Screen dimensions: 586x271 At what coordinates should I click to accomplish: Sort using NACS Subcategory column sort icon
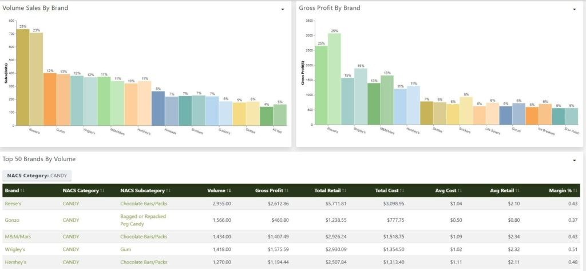[x=168, y=191]
